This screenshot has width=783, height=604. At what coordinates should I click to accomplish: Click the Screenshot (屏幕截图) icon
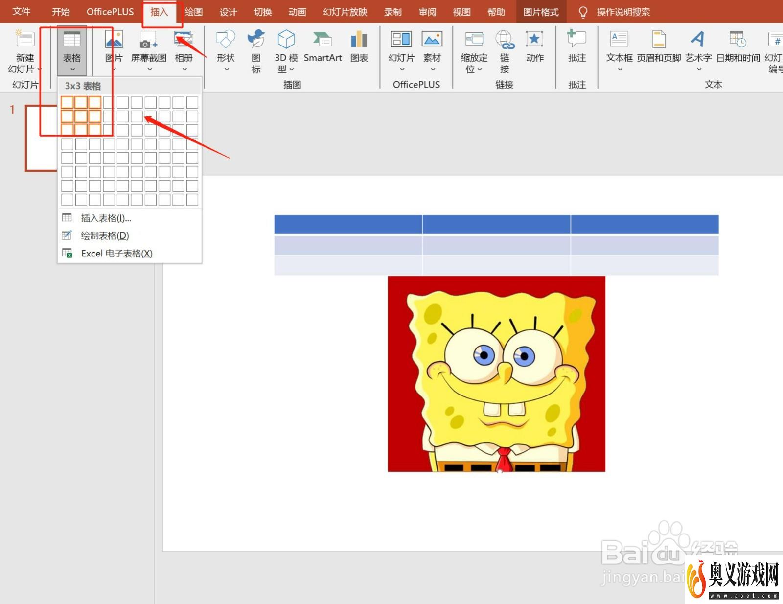148,39
